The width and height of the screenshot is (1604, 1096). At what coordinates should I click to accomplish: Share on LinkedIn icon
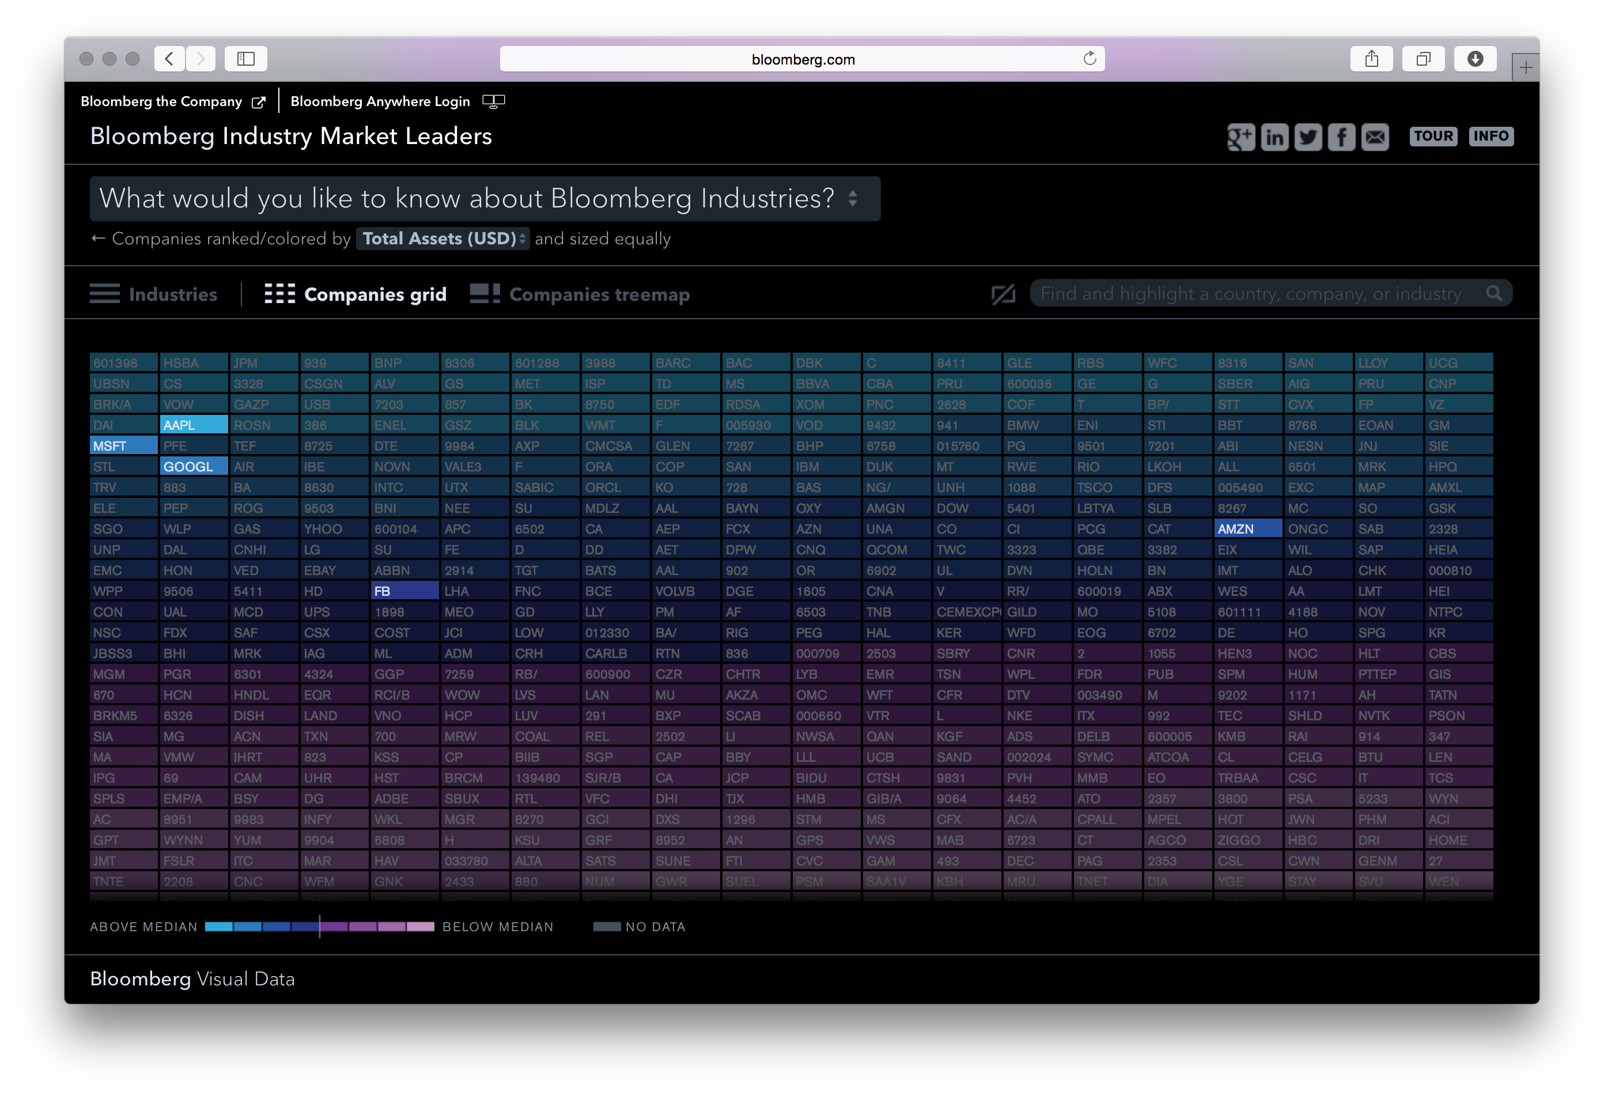pos(1275,137)
